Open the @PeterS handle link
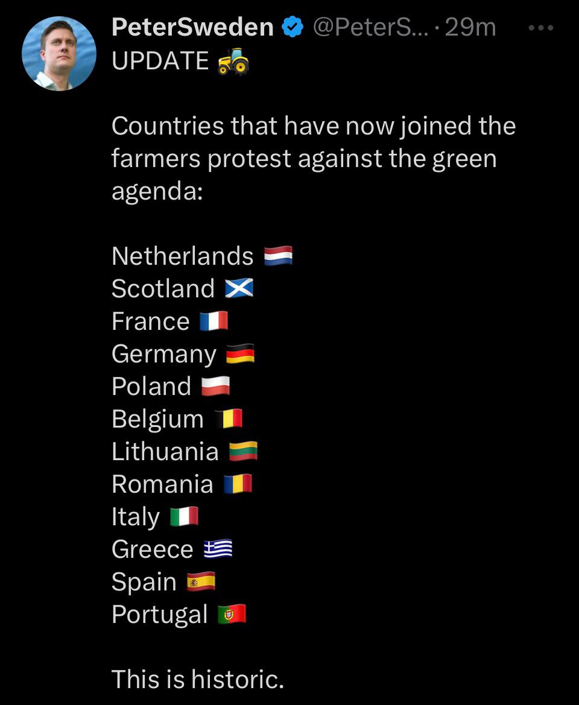Screen dimensions: 579x705 click(x=369, y=27)
